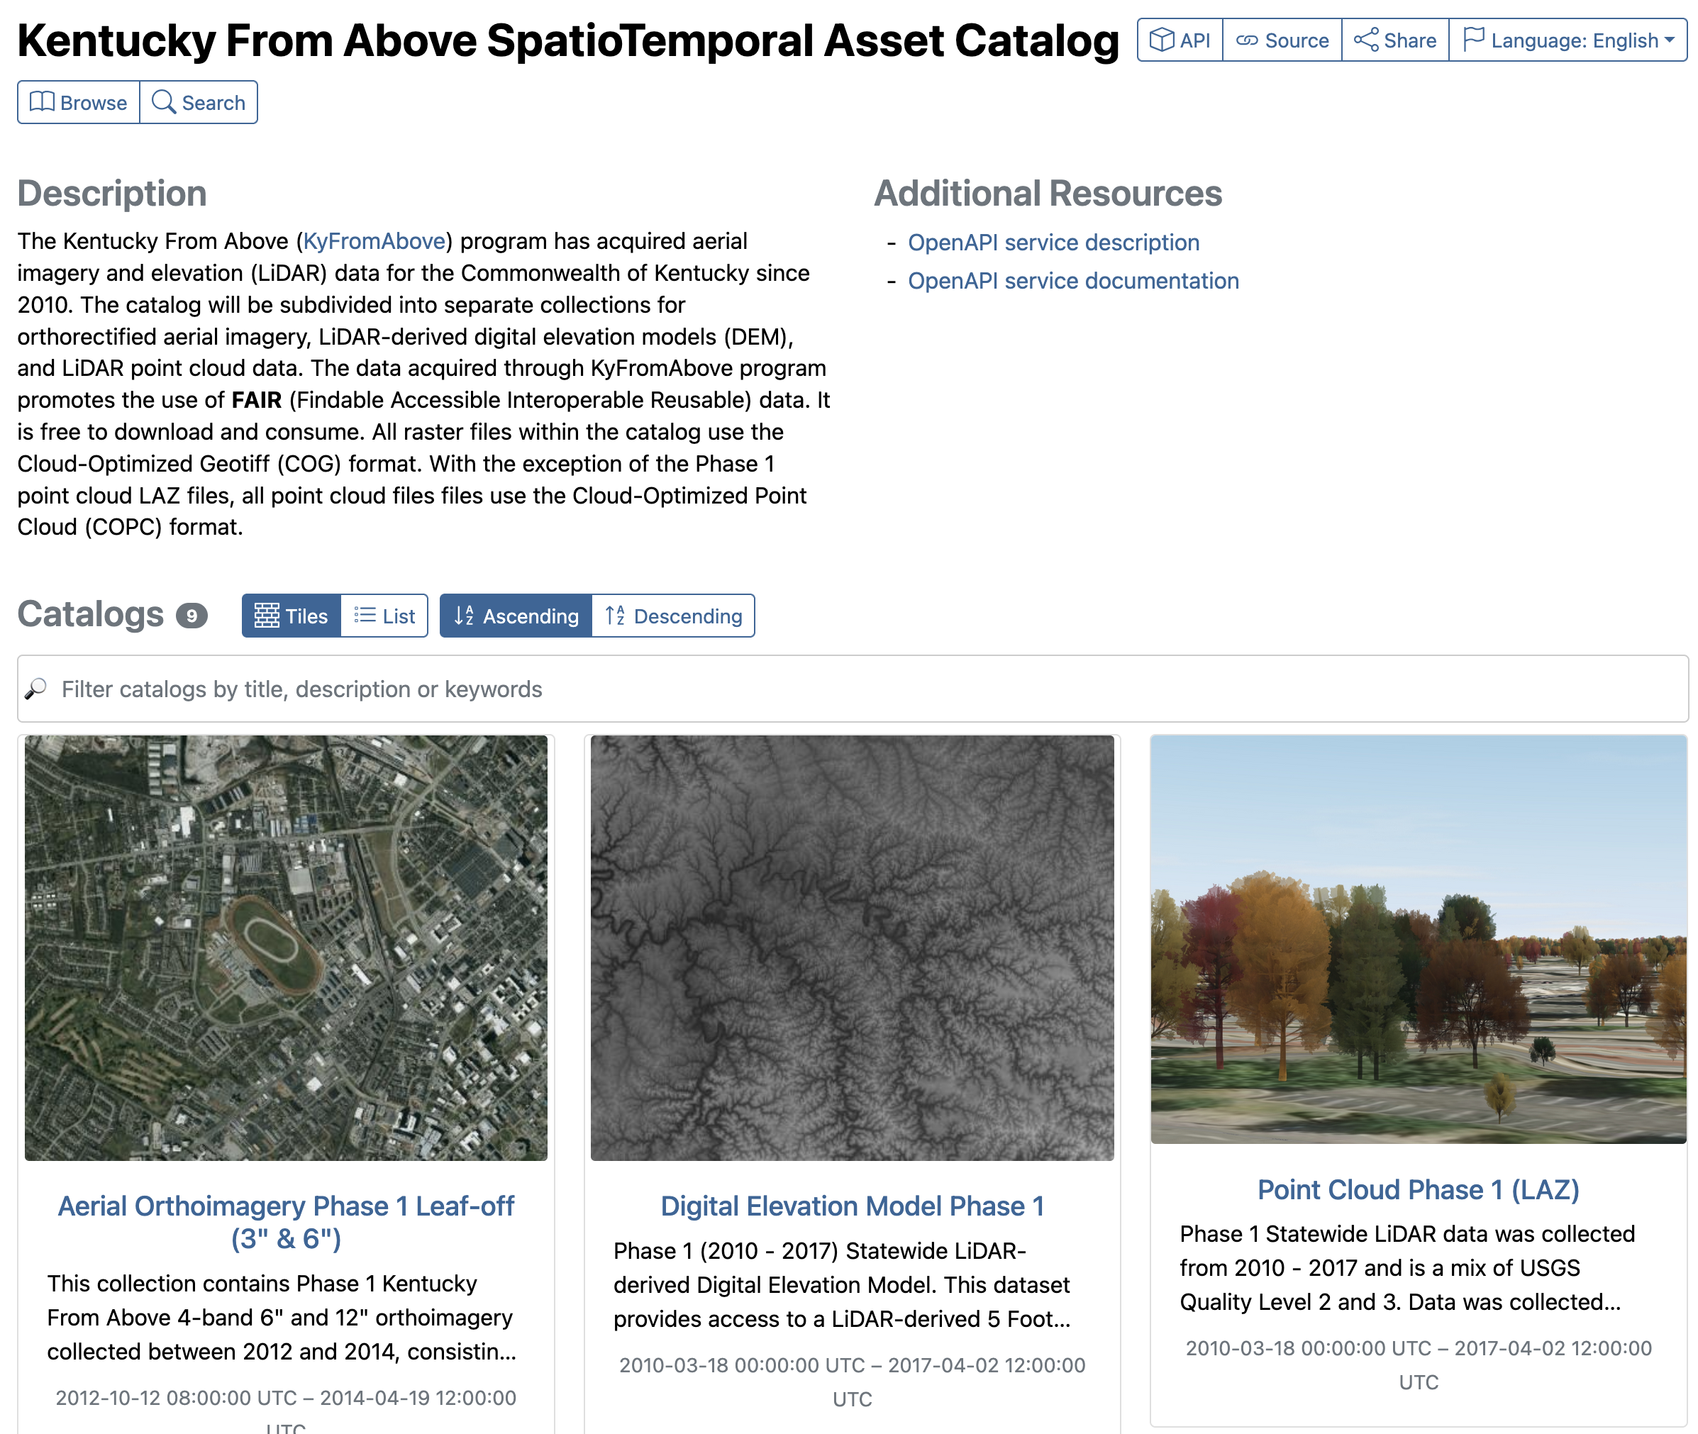Click the grayscale elevation model thumbnail
Viewport: 1698px width, 1434px height.
(852, 948)
